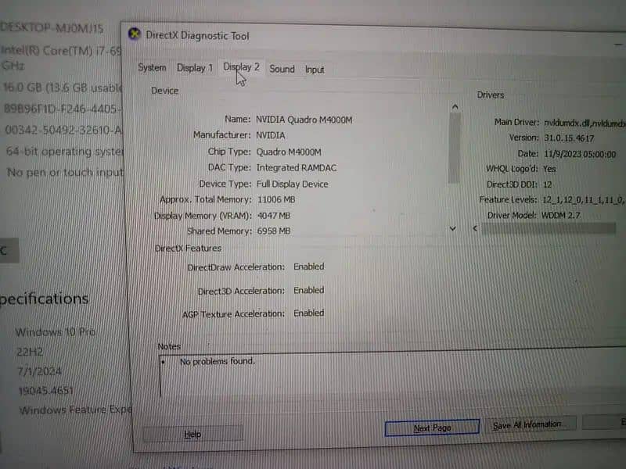This screenshot has height=469, width=626.
Task: Click Save All Information button
Action: tap(526, 425)
